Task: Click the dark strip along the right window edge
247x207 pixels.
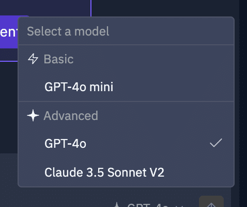Action: point(243,104)
